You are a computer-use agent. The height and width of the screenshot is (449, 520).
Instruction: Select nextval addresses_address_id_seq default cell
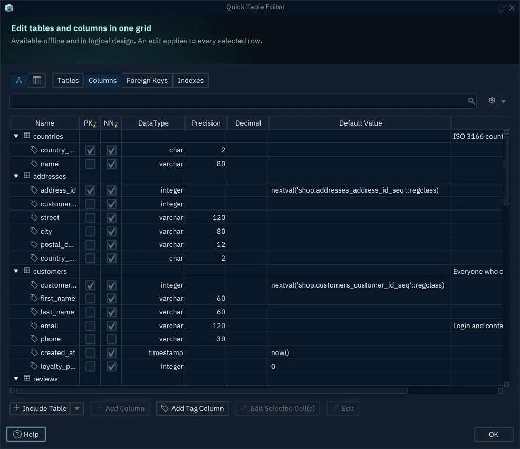point(360,190)
